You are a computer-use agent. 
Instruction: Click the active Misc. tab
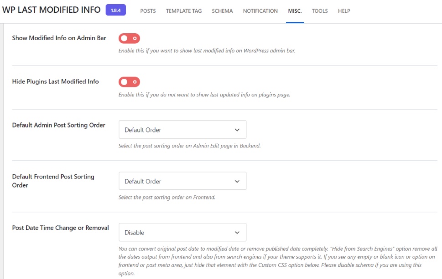295,11
